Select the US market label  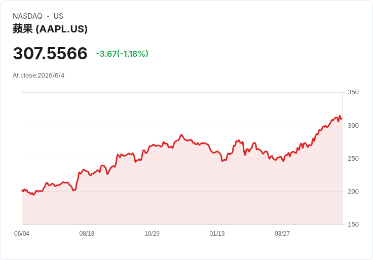(x=58, y=16)
